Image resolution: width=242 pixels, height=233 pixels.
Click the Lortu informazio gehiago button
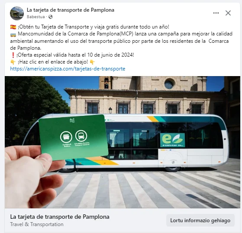[200, 220]
